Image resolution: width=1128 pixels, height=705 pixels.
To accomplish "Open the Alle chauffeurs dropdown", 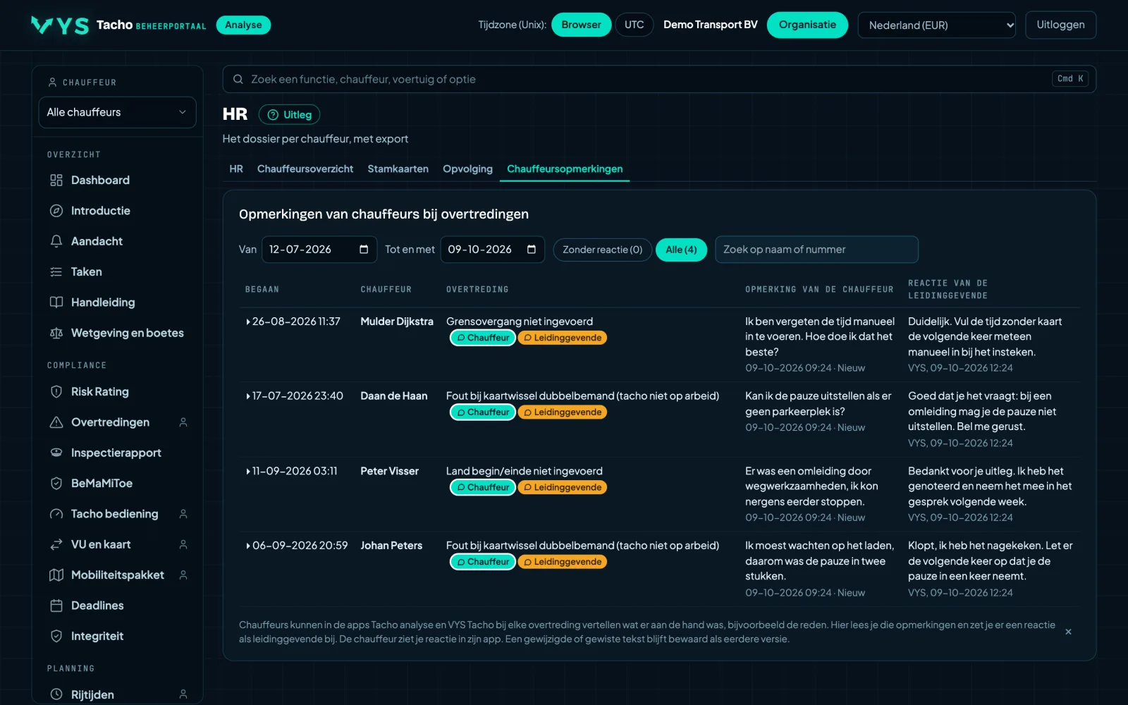I will [x=117, y=112].
